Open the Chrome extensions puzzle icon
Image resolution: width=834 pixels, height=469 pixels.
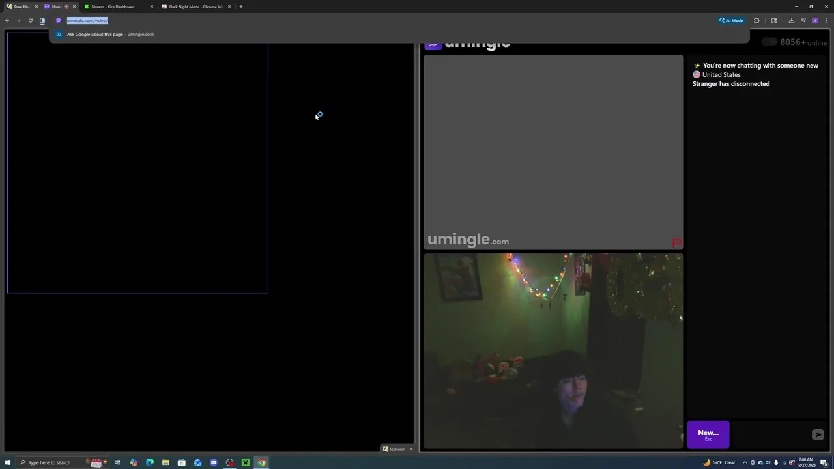point(756,20)
